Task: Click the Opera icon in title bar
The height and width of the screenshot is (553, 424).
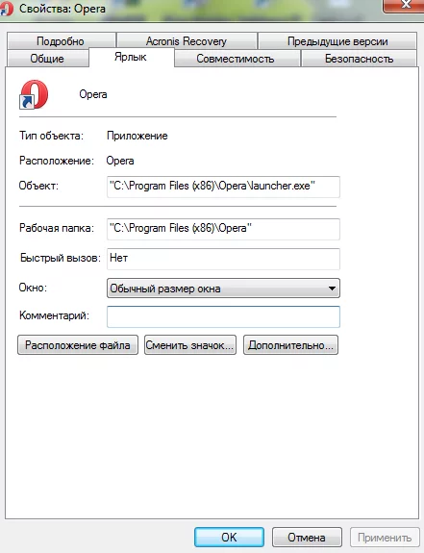Action: 7,9
